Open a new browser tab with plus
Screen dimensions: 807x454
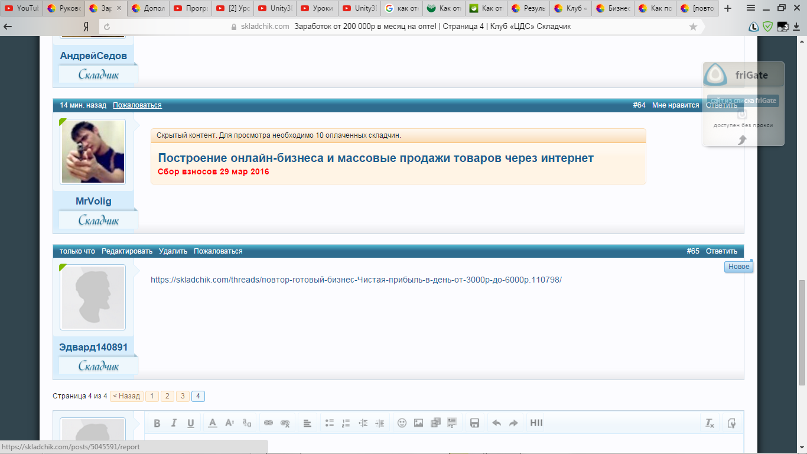click(727, 8)
